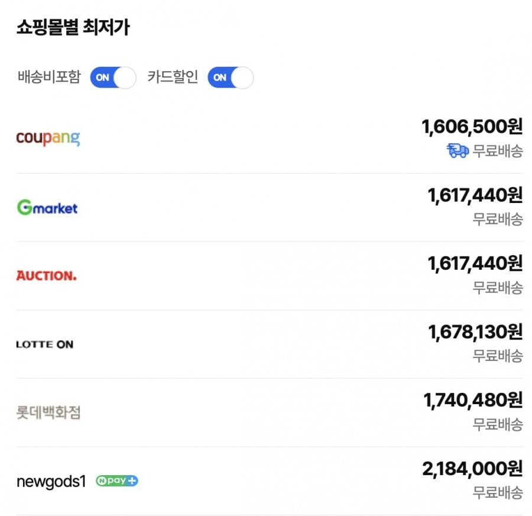The image size is (532, 516).
Task: Click the 1,606,500원 Coupang price
Action: [472, 126]
